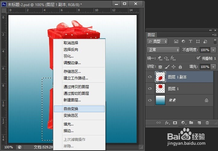The image size is (218, 151).
Task: Filter layers by pixel image type
Action: tap(176, 41)
